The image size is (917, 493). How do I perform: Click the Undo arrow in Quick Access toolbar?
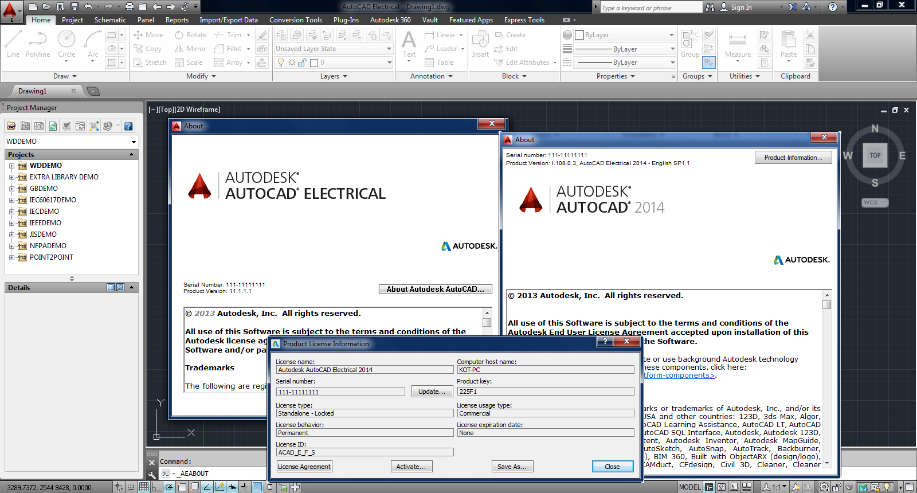(x=88, y=7)
